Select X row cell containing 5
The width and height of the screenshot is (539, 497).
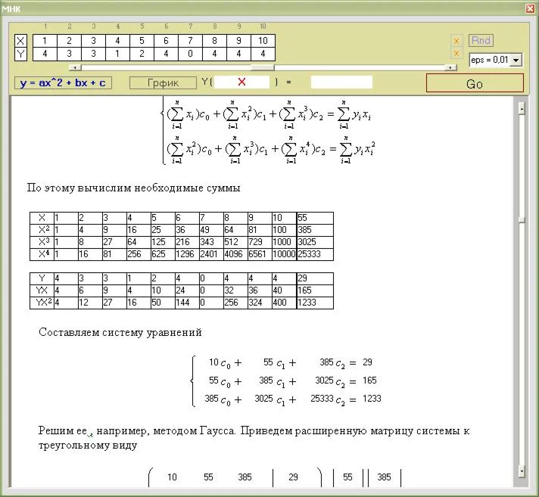point(142,41)
